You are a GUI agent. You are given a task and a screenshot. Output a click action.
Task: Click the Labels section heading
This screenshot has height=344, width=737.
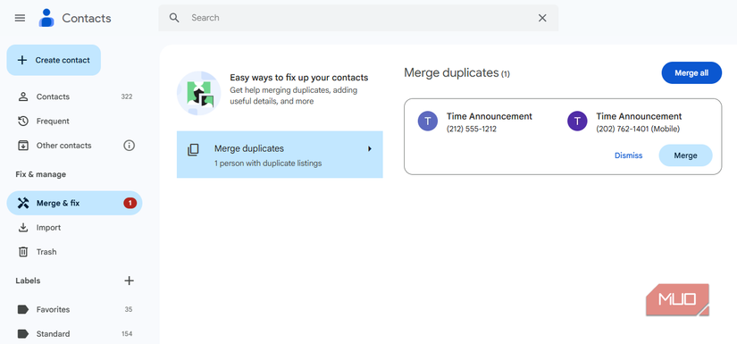(x=28, y=281)
